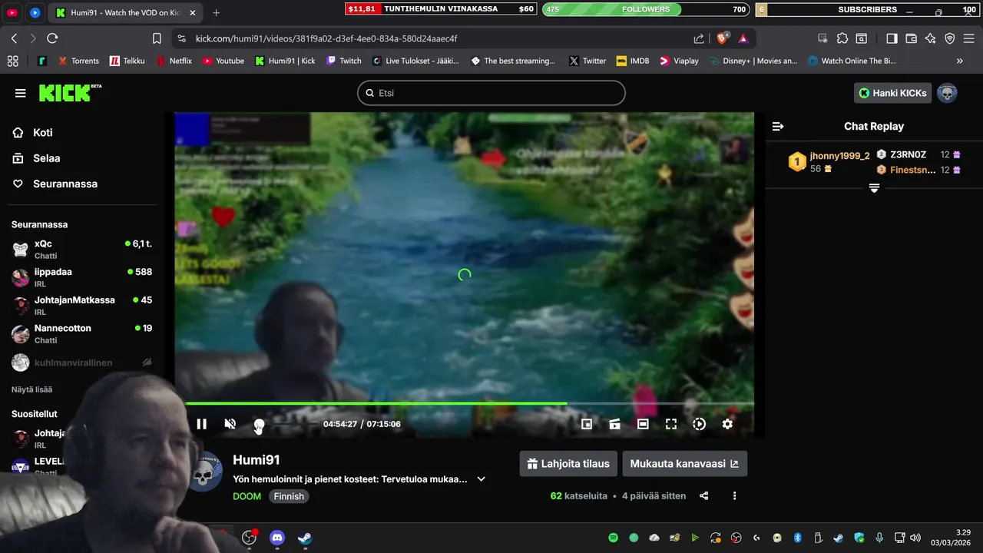This screenshot has height=553, width=983.
Task: Open Brave Rewards triangle icon
Action: (743, 38)
